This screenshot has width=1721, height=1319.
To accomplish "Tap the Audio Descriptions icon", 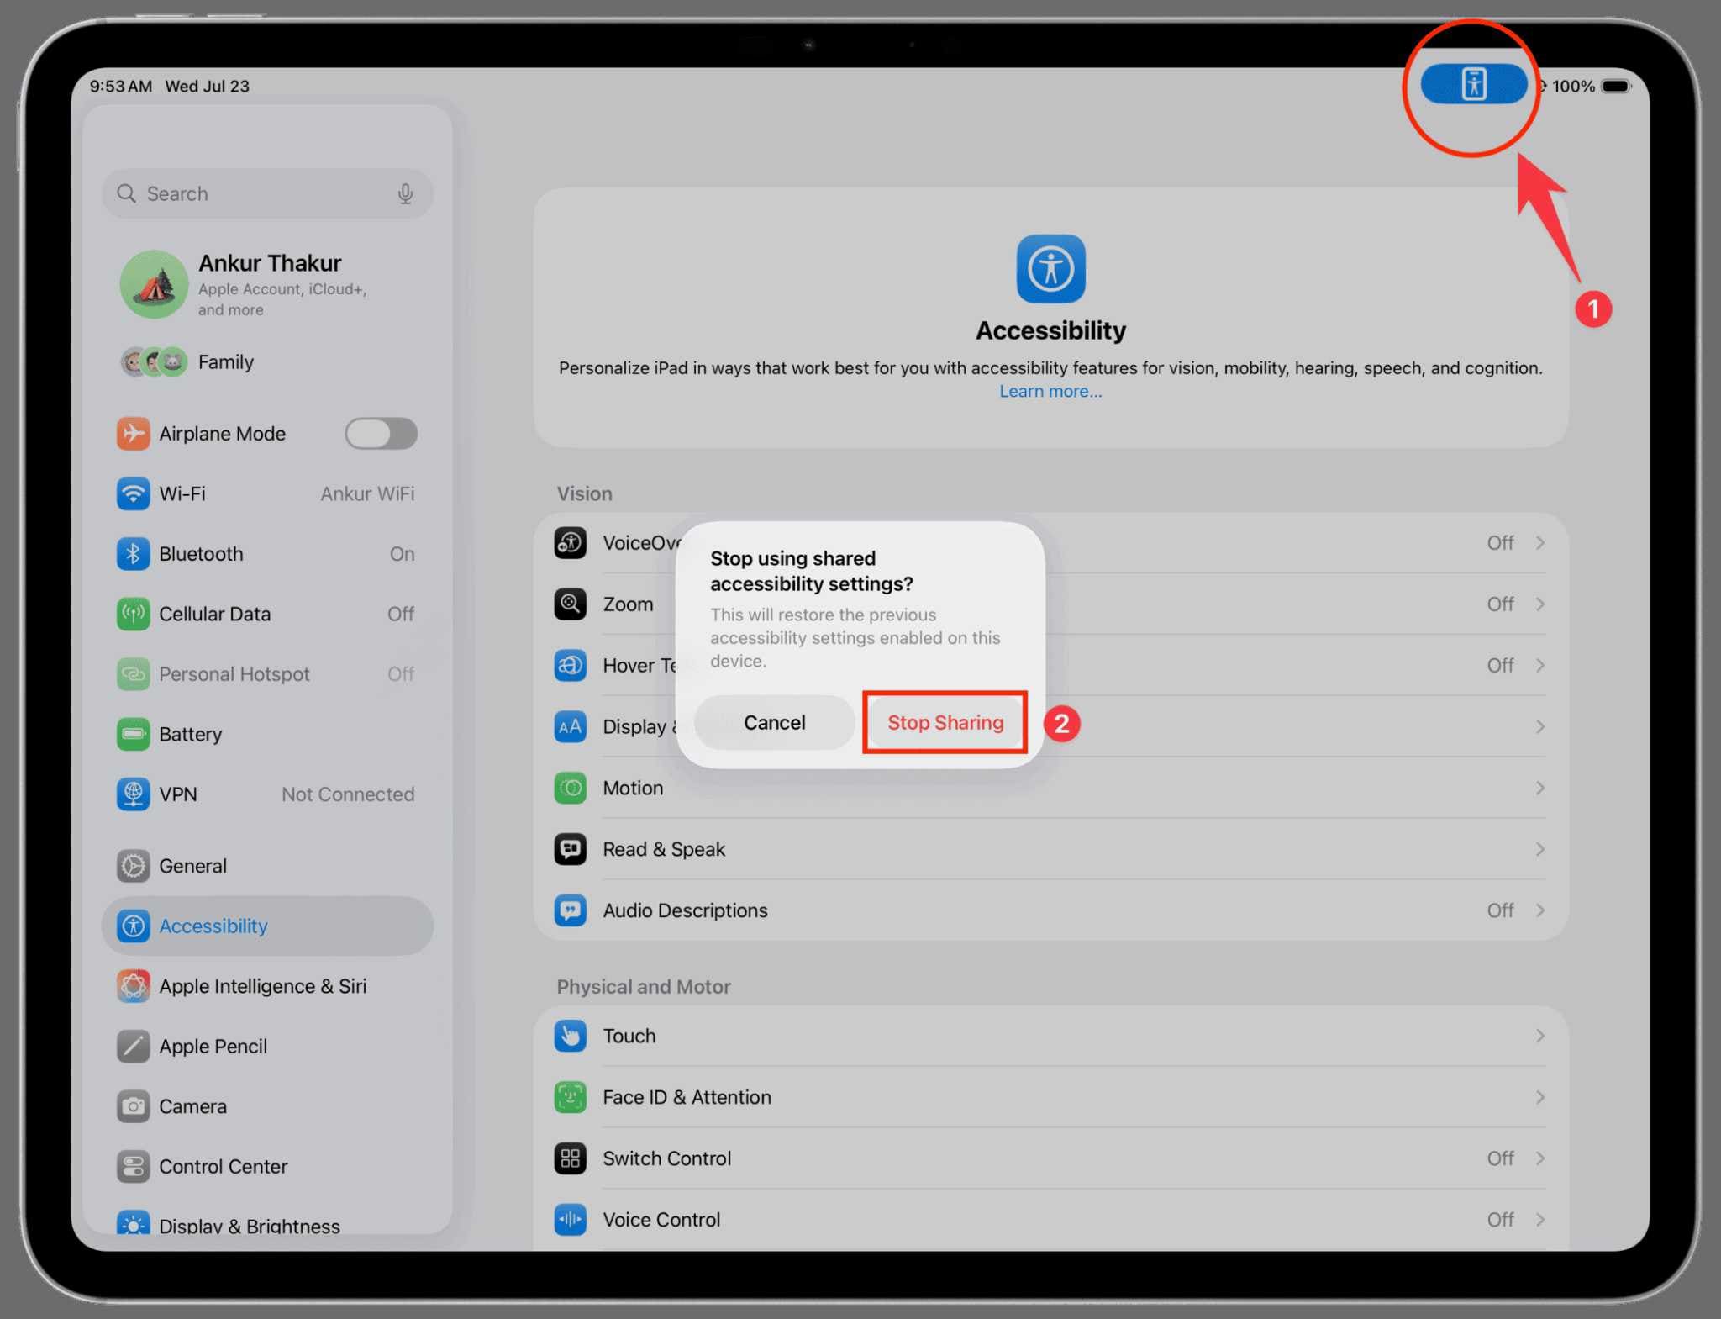I will tap(570, 910).
